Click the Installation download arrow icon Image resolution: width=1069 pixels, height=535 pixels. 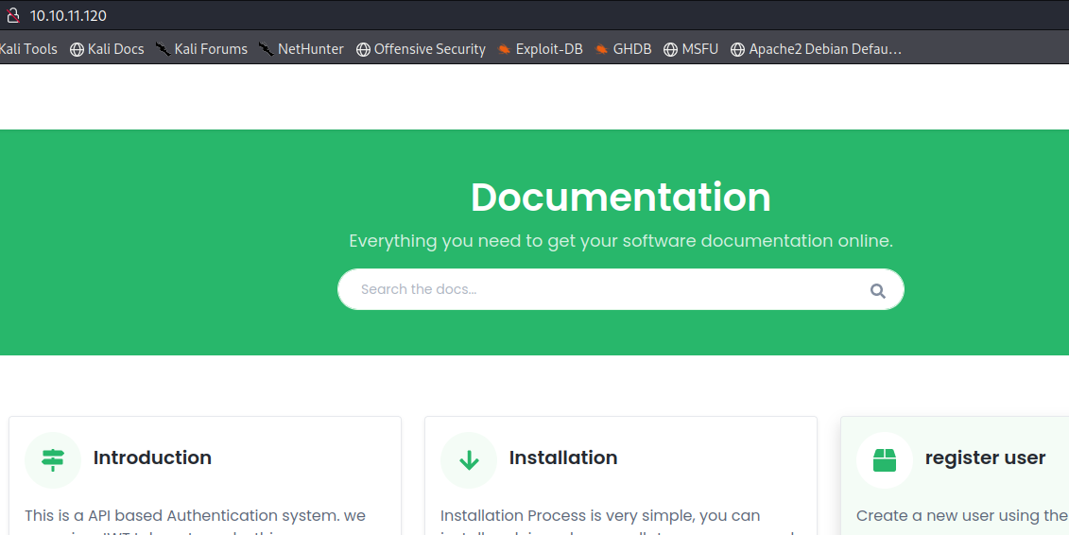469,459
